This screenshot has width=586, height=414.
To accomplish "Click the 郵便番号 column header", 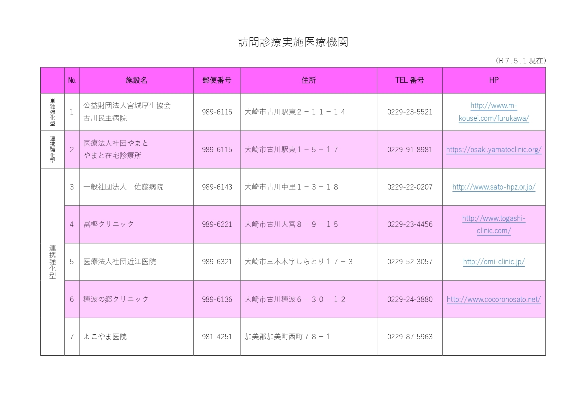I will (217, 80).
